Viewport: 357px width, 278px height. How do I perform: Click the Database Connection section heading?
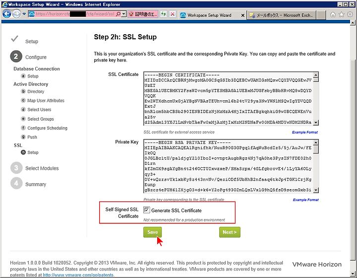[36, 69]
